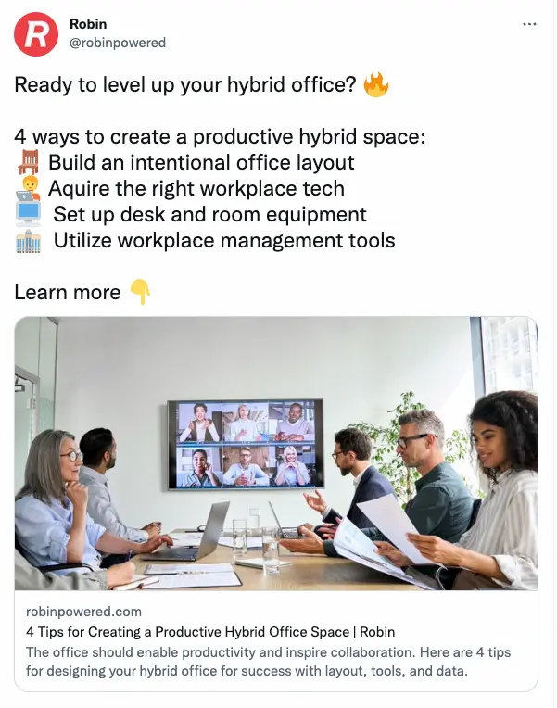Click the link card description text
Image resolution: width=557 pixels, height=708 pixels.
tap(269, 662)
